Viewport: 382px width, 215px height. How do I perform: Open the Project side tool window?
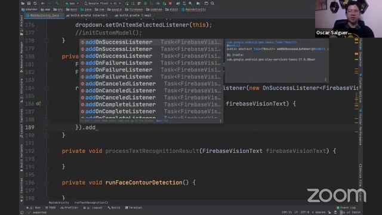point(21,25)
